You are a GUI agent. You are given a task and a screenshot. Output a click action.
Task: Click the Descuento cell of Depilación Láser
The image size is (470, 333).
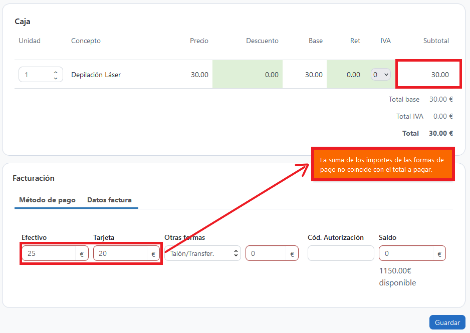[248, 75]
